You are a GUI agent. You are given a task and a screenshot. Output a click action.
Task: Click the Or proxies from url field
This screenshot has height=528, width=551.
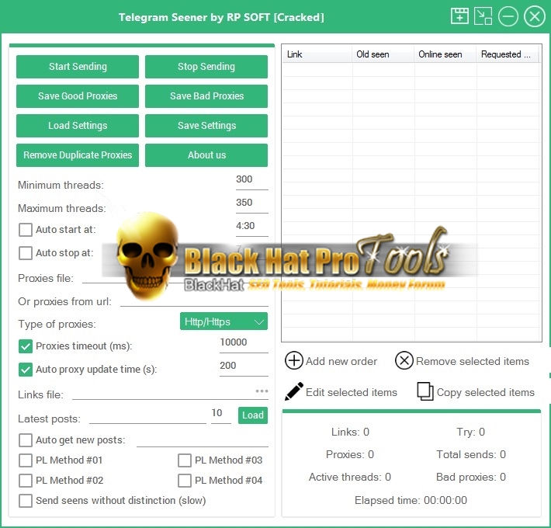[194, 300]
